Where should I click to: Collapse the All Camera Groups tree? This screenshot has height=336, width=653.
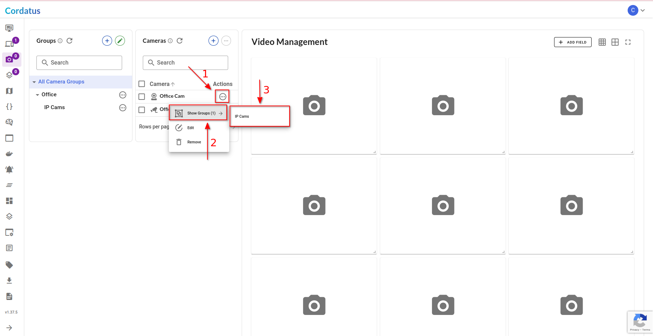tap(34, 82)
